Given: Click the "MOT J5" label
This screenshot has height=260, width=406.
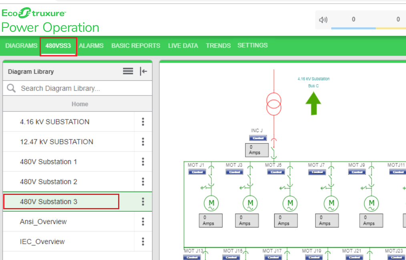Looking at the screenshot, I should click(x=273, y=165).
